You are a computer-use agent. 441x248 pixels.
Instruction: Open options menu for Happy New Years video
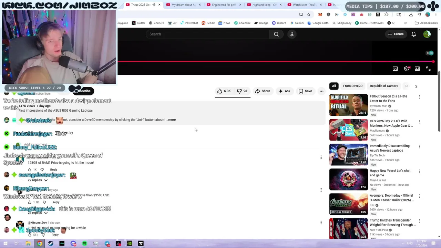click(x=420, y=172)
